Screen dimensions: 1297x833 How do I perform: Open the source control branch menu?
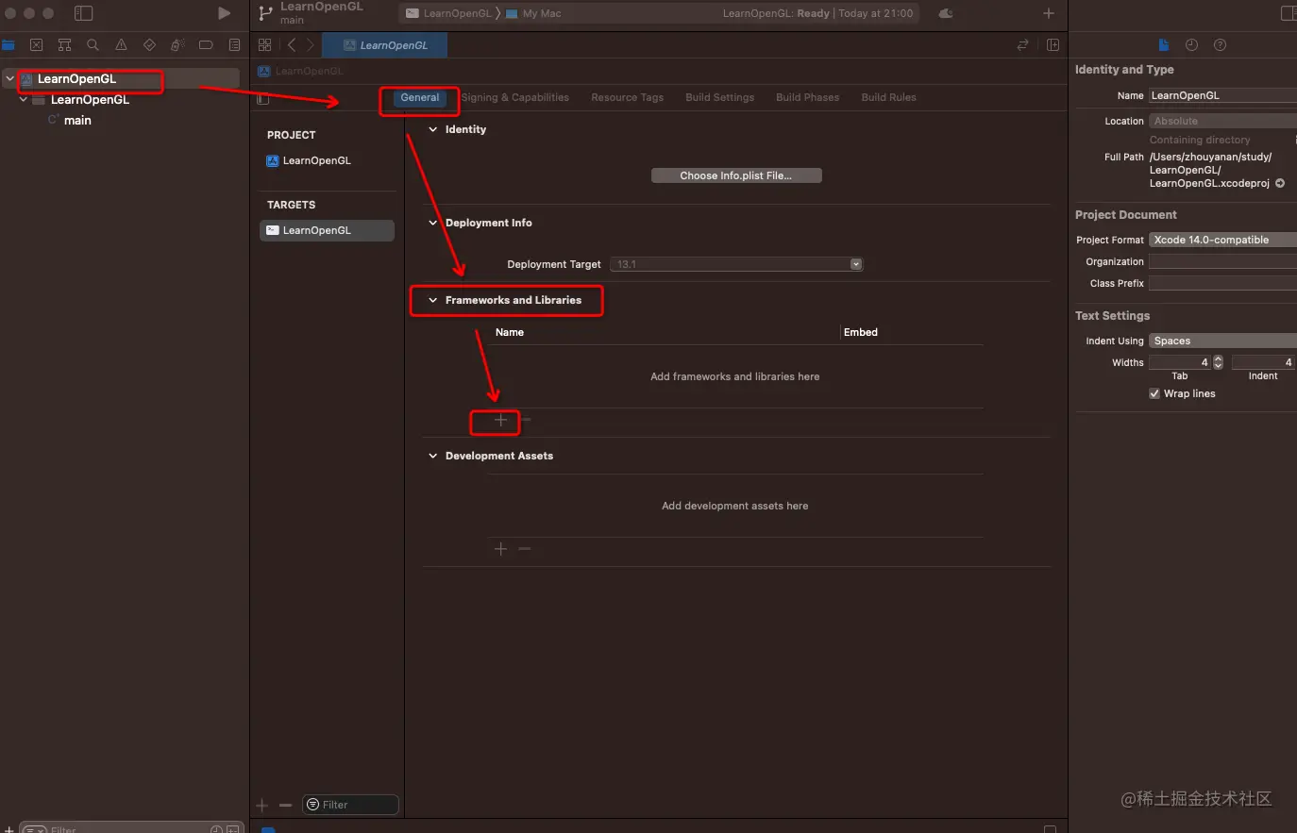pos(265,13)
